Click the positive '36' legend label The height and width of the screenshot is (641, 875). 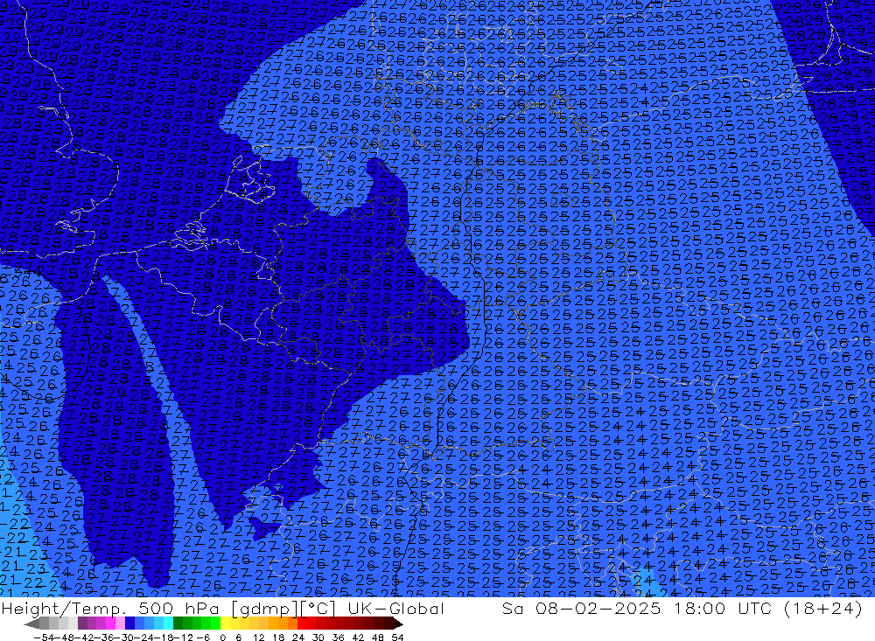click(338, 638)
